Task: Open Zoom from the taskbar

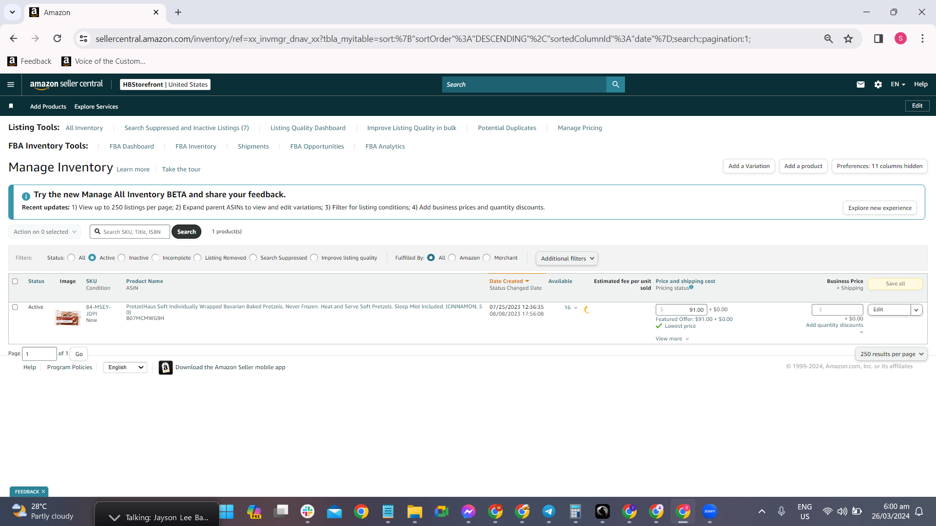Action: coord(709,511)
